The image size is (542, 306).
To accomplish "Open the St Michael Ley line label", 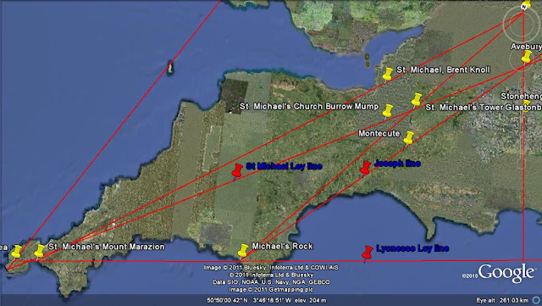I will [284, 166].
